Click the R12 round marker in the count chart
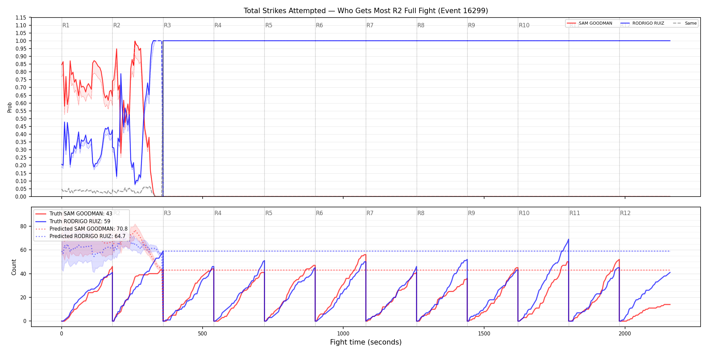The width and height of the screenshot is (708, 354). coord(625,213)
